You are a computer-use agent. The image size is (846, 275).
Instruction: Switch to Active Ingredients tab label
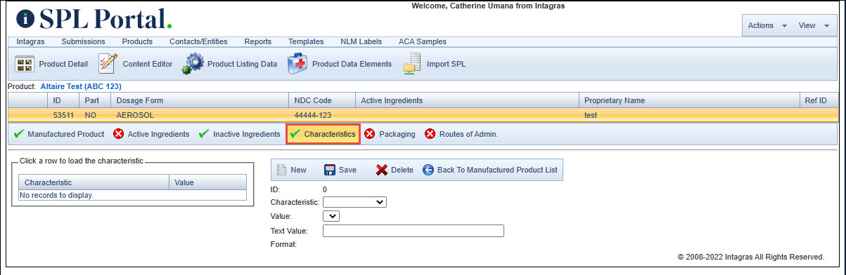pyautogui.click(x=158, y=134)
